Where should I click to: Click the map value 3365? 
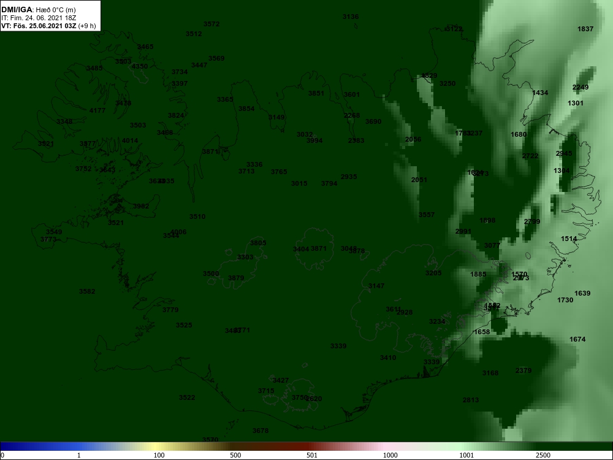(x=225, y=100)
